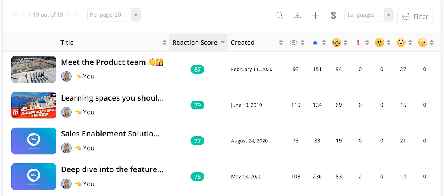Open Meet the Product team thumbnail
This screenshot has height=196, width=444.
[x=34, y=69]
